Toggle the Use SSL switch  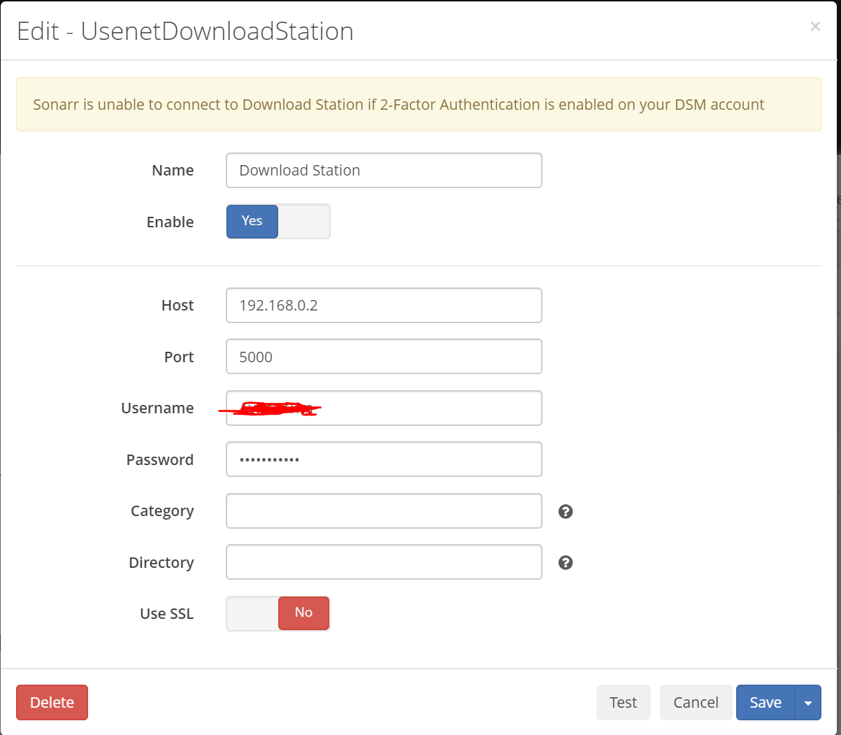point(278,613)
